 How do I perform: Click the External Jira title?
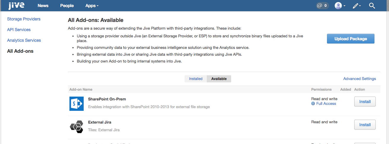[x=100, y=122]
